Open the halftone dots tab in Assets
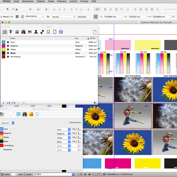 click(42, 32)
